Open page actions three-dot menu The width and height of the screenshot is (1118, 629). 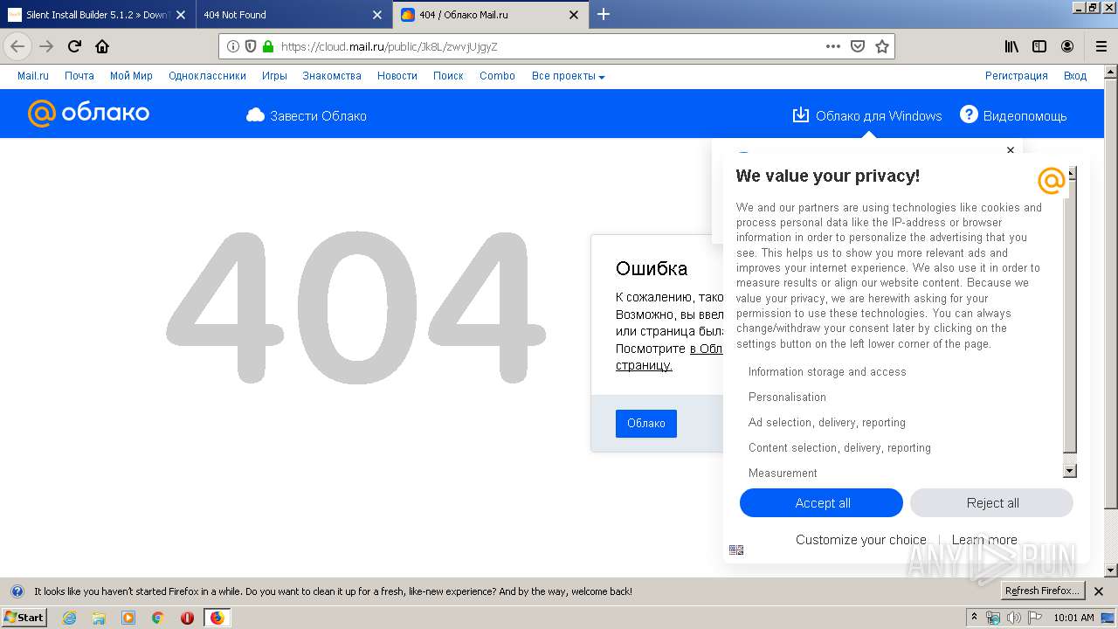tap(833, 46)
